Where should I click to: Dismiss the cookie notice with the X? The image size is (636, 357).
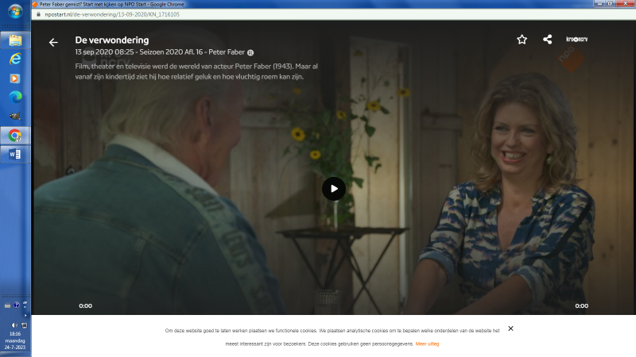[510, 328]
